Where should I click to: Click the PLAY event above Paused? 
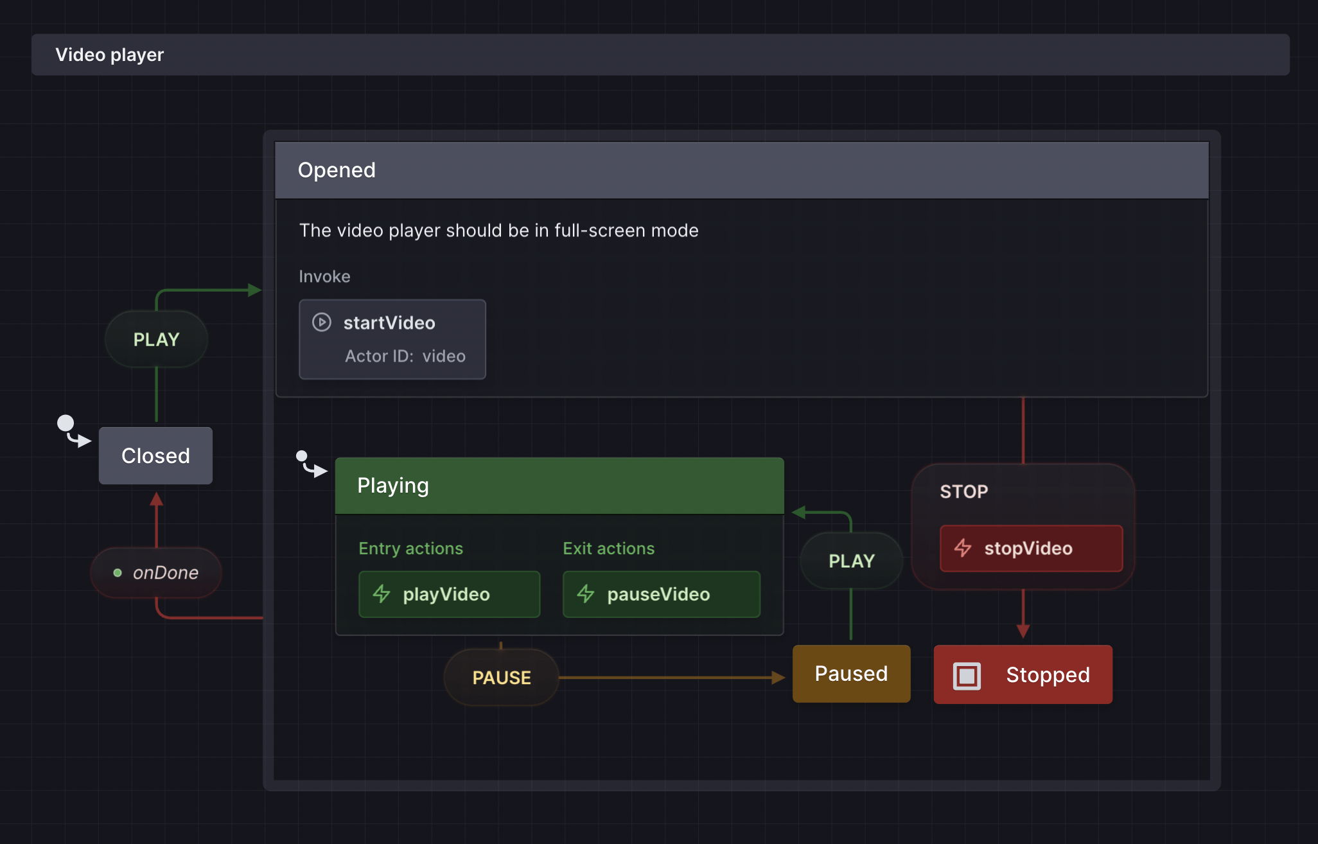(851, 561)
